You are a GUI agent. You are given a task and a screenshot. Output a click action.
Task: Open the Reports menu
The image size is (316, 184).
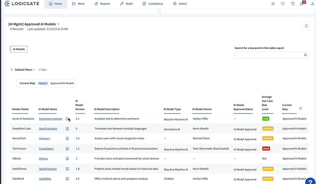point(102,4)
